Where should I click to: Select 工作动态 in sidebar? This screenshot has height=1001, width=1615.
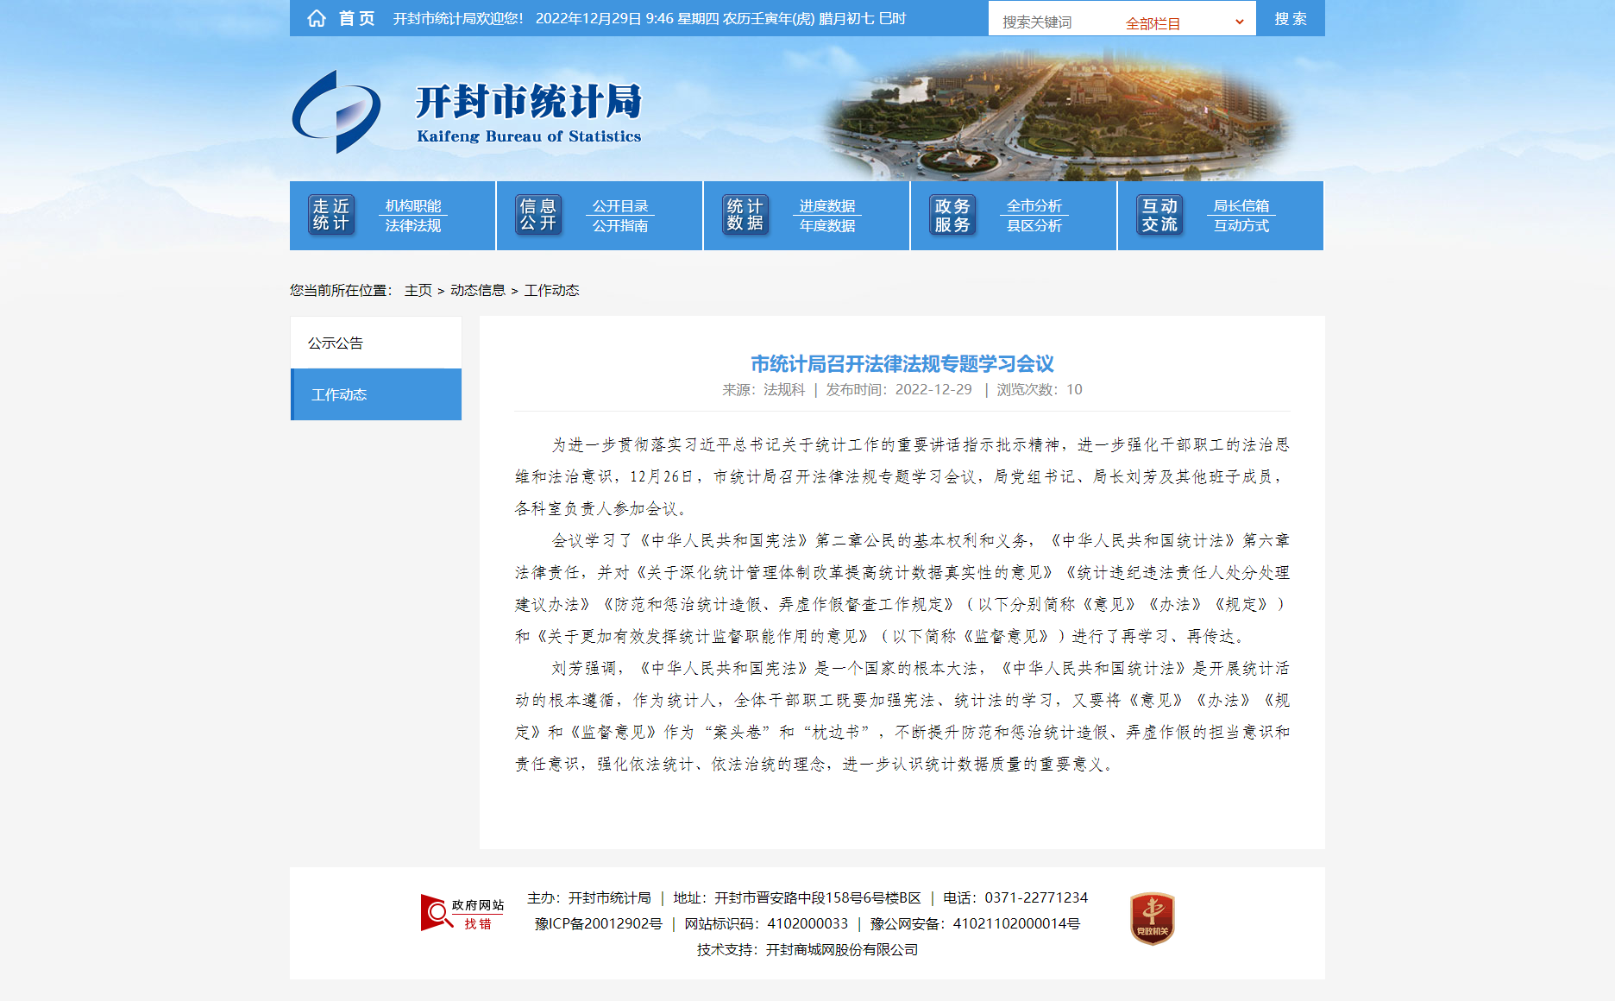(x=376, y=394)
